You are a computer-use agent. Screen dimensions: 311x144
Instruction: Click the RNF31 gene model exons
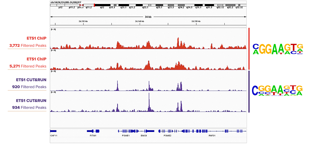coord(212,131)
